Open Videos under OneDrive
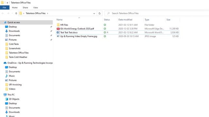209x117 pixels. click(12, 89)
